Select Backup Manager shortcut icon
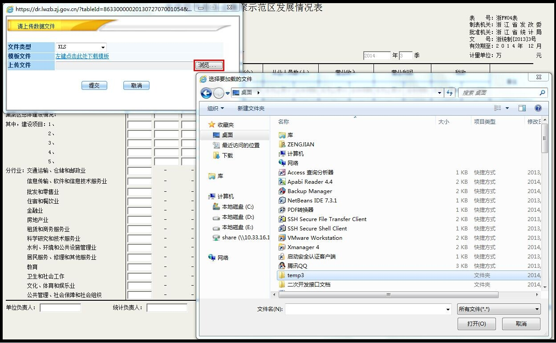This screenshot has height=343, width=556. 282,191
